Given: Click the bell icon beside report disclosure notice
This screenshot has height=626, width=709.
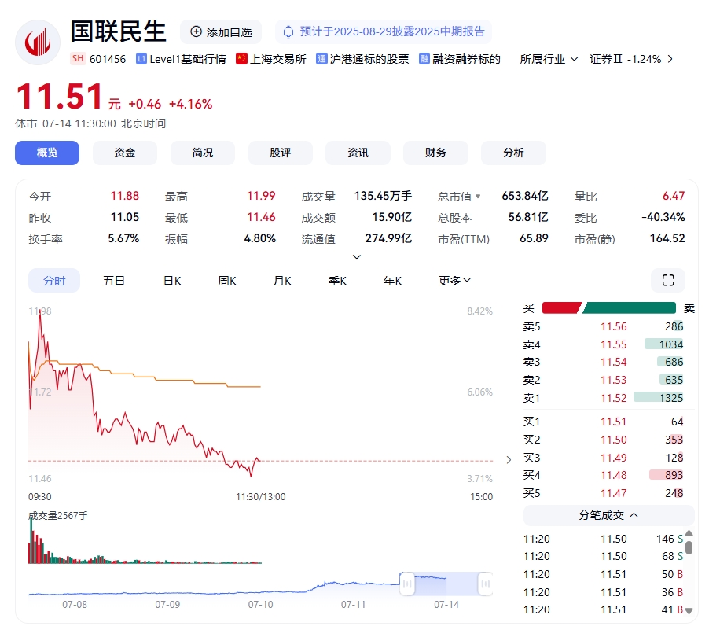Looking at the screenshot, I should point(288,31).
